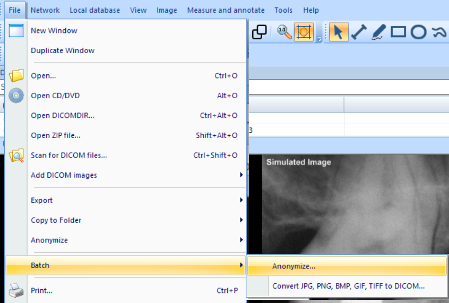Select the highlighted Batch menu entry

[x=126, y=265]
